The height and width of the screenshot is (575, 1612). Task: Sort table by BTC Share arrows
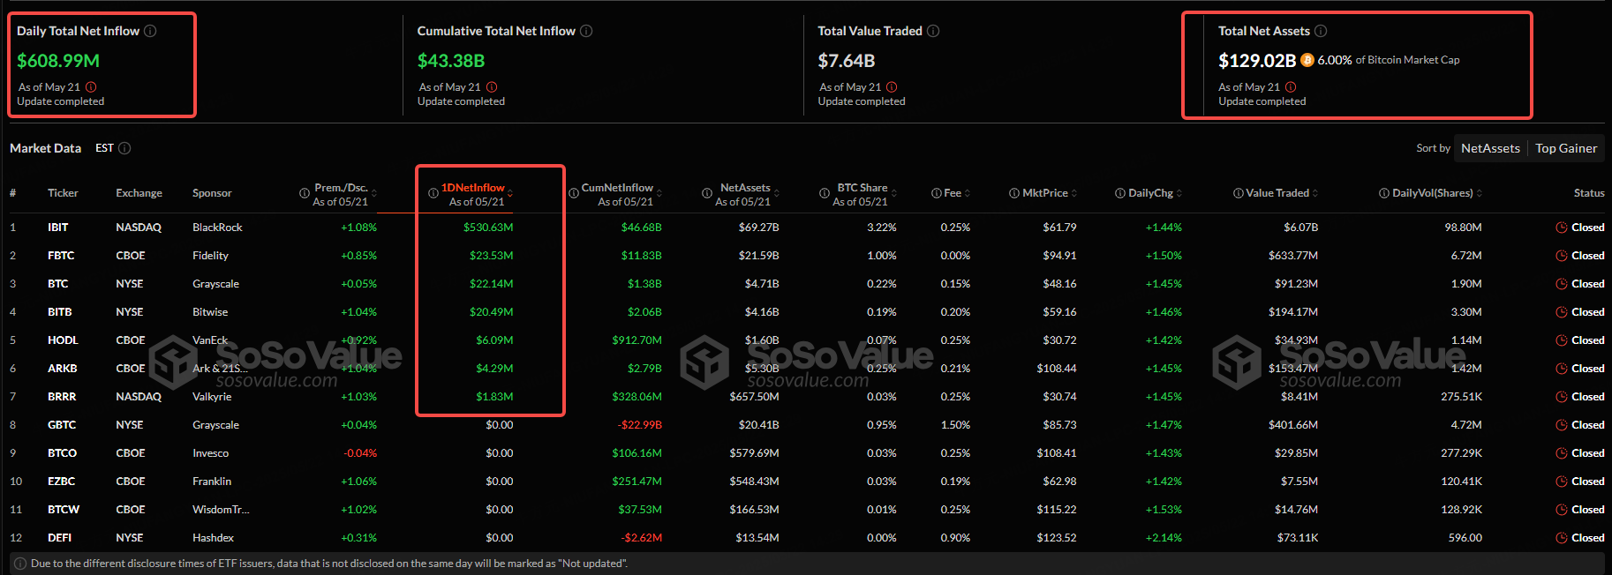894,193
